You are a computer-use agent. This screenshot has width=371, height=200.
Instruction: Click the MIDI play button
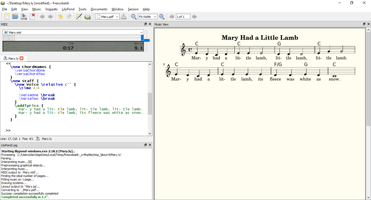pyautogui.click(x=12, y=38)
